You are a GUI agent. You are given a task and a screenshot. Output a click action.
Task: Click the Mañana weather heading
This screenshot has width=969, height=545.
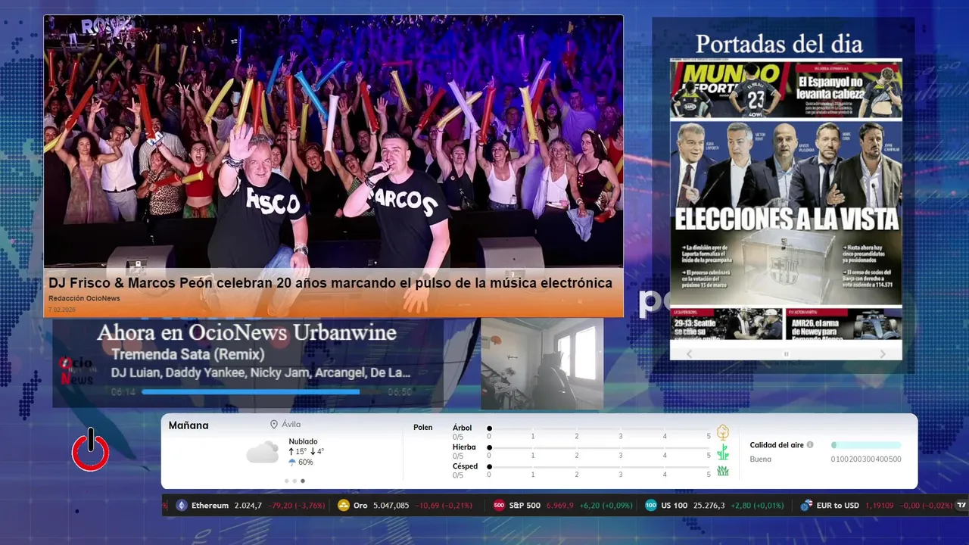pos(189,425)
